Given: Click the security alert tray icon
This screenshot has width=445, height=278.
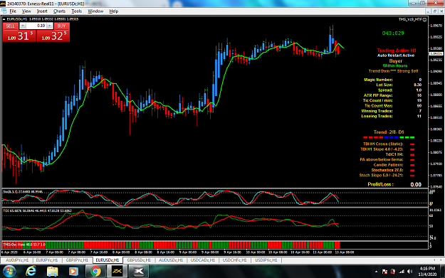Looking at the screenshot, I should (x=393, y=272).
